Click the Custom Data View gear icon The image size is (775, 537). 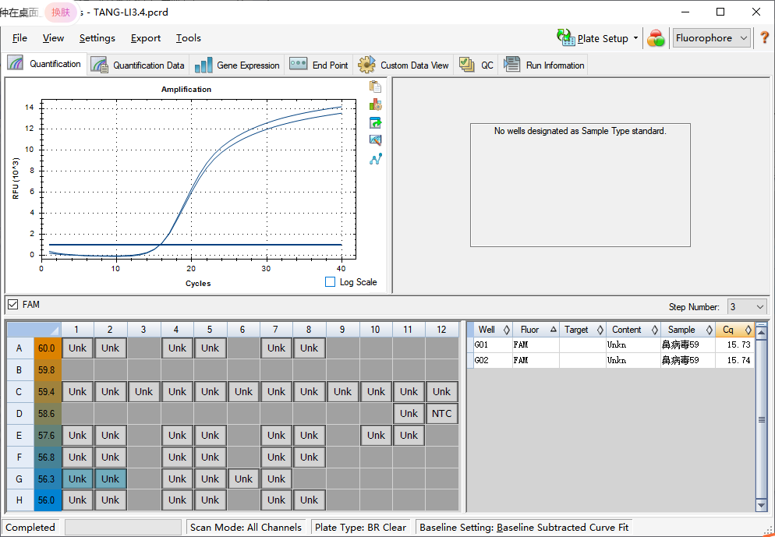tap(366, 65)
